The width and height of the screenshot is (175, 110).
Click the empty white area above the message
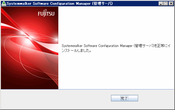[116, 25]
